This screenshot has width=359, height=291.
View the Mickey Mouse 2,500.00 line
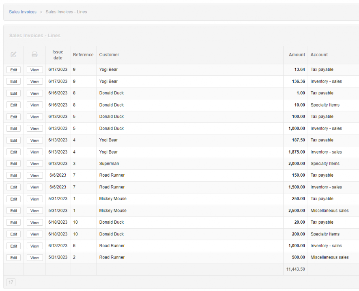[34, 211]
